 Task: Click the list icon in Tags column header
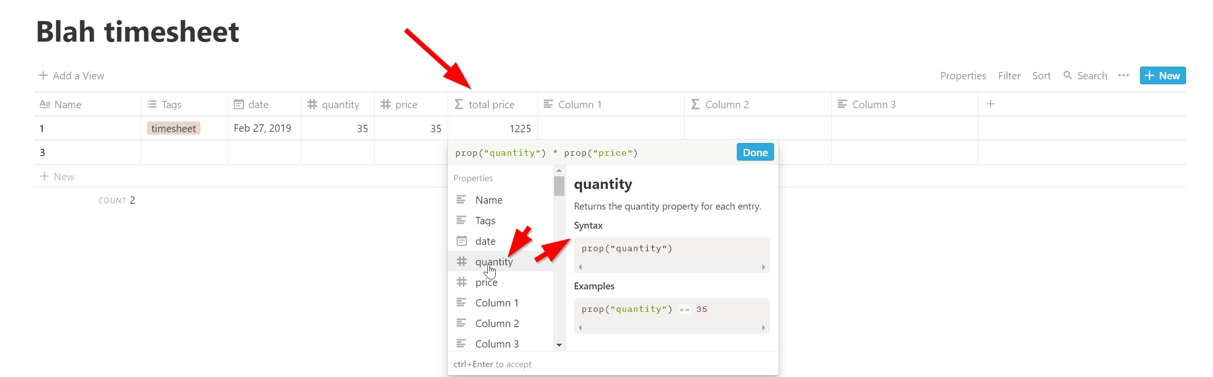pyautogui.click(x=152, y=104)
